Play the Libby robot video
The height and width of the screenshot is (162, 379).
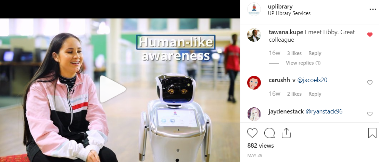coord(112,89)
